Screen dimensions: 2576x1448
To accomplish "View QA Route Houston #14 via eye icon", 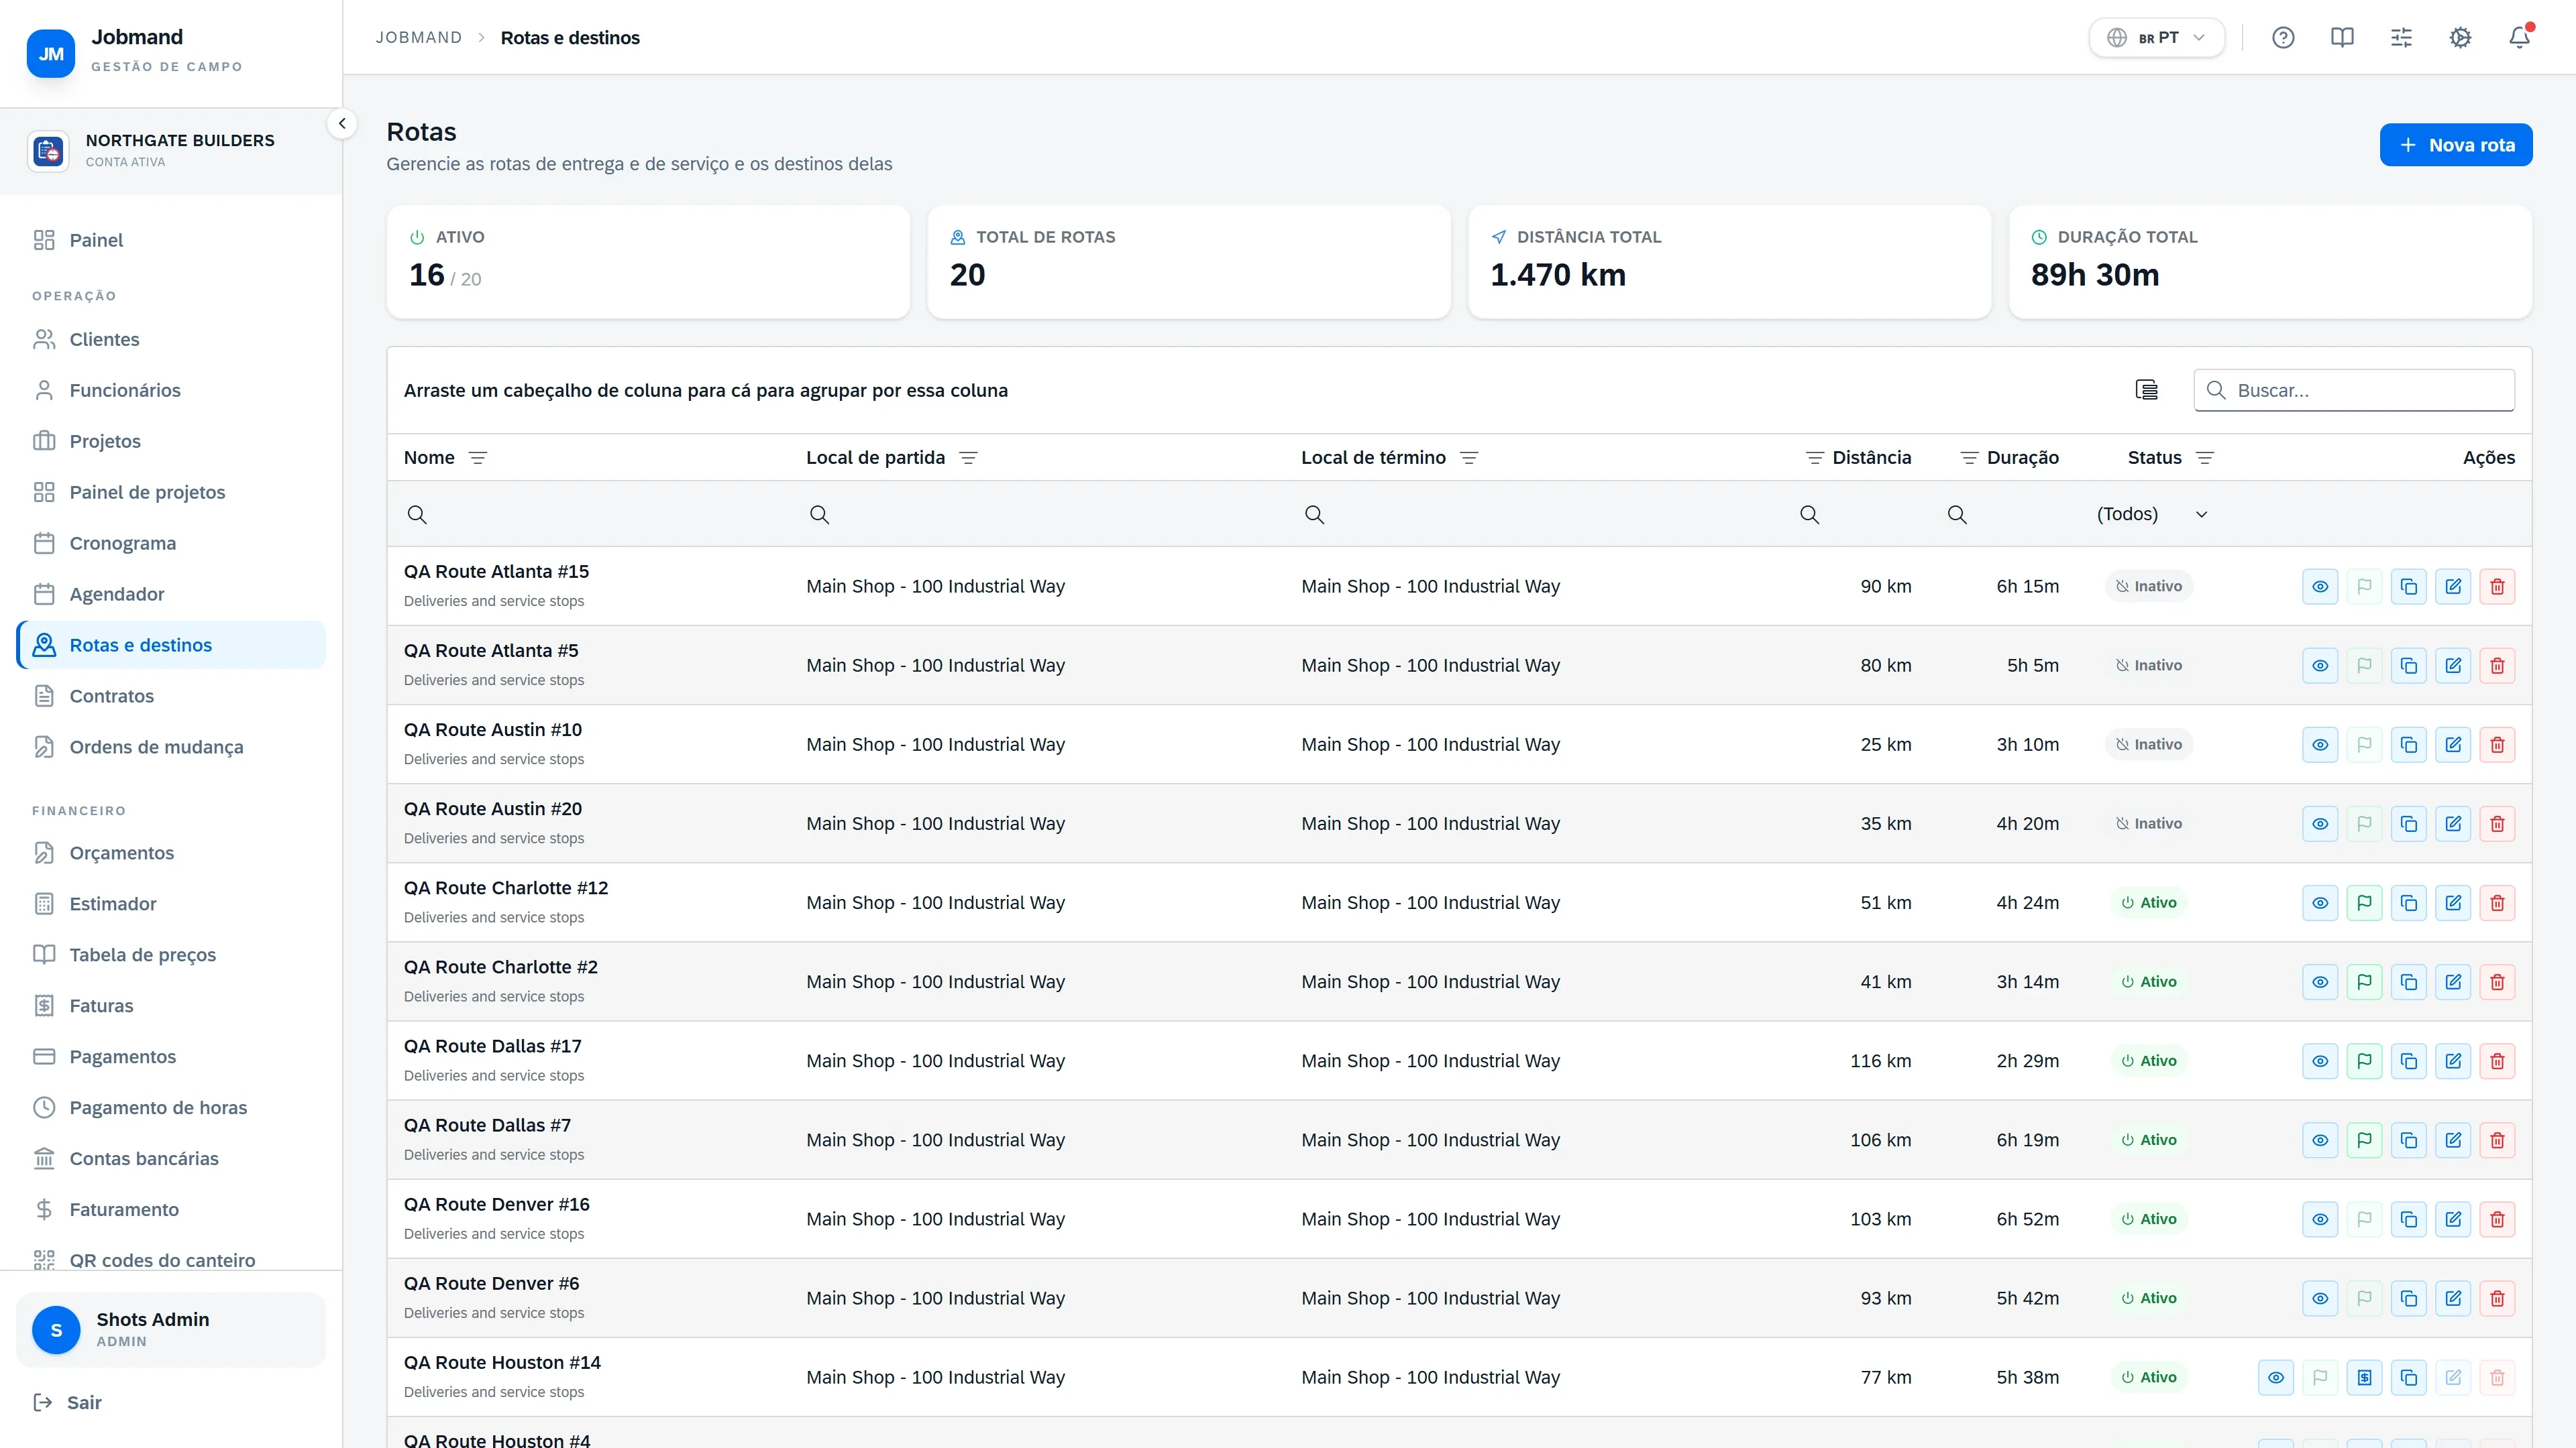I will tap(2276, 1377).
